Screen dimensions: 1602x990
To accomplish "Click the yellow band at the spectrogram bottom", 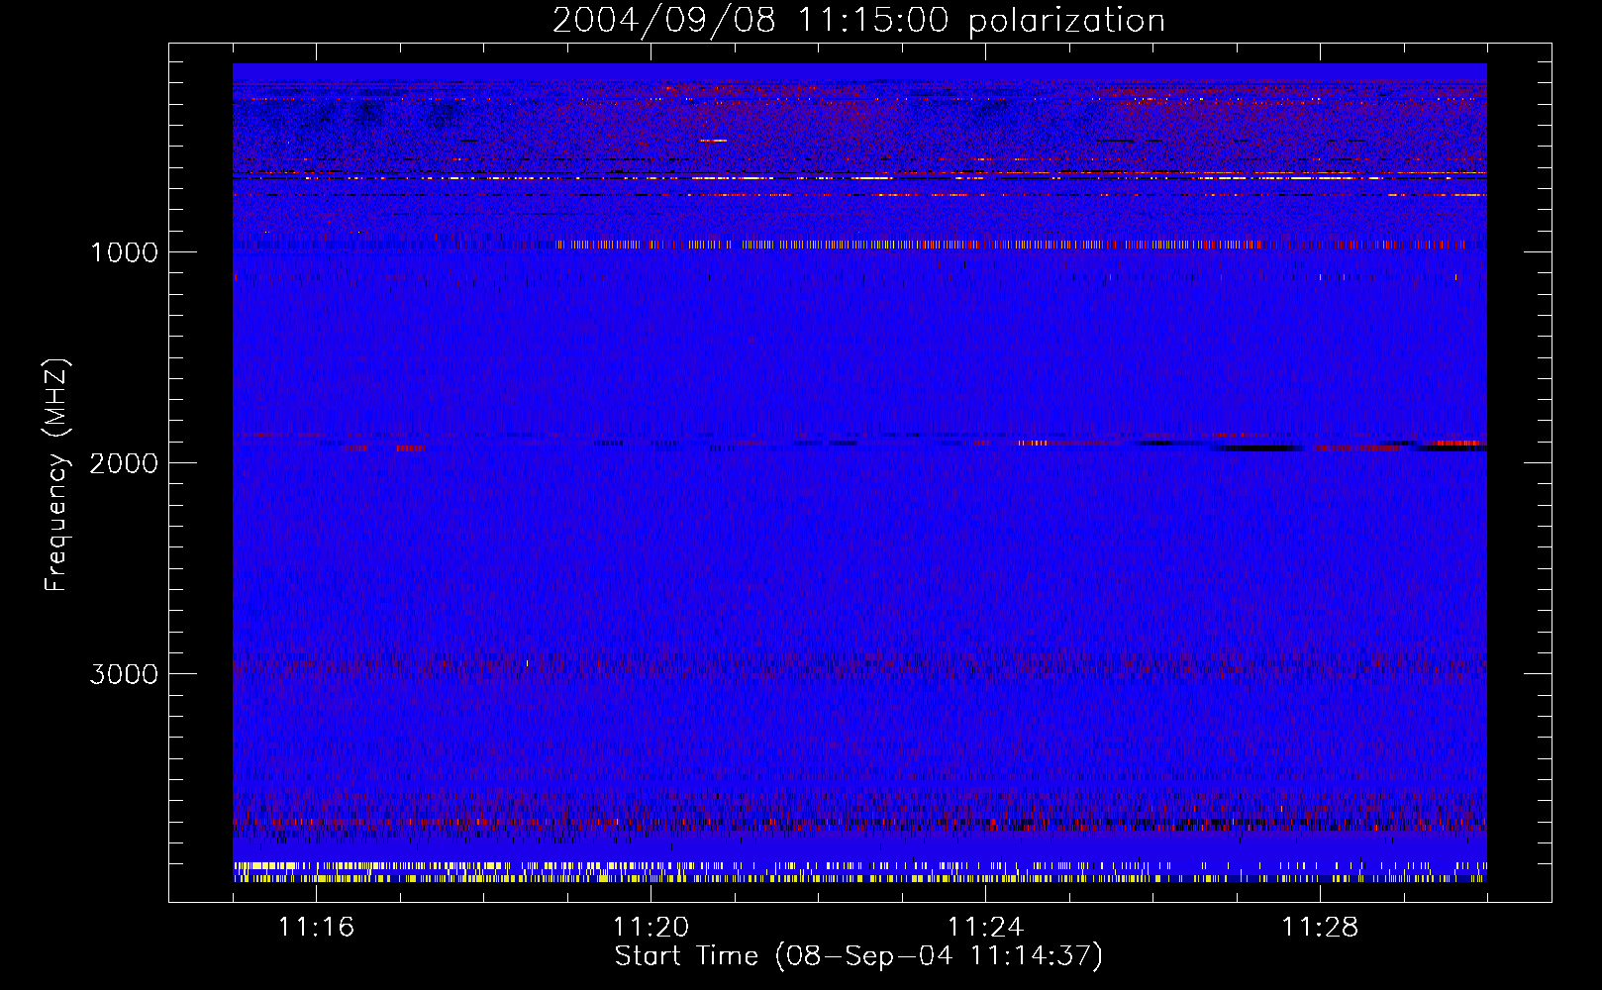I will [x=859, y=872].
